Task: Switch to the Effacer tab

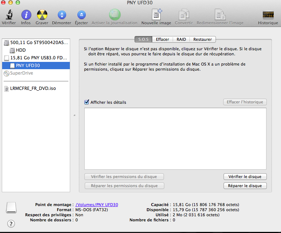Action: pos(162,39)
